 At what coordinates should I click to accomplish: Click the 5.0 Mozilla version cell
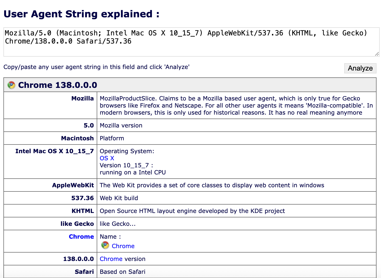click(89, 125)
